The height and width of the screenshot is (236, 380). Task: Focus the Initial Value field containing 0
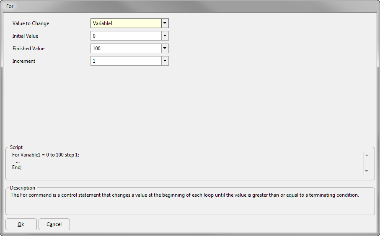[126, 36]
